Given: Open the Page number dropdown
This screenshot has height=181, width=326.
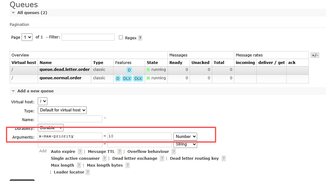Looking at the screenshot, I should [27, 37].
